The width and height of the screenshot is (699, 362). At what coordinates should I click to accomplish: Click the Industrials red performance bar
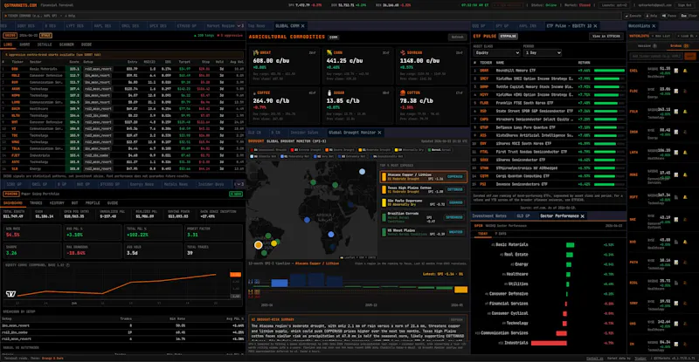[549, 344]
